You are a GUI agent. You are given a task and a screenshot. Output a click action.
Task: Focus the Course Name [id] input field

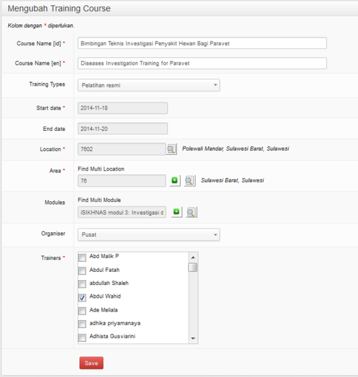tap(202, 43)
